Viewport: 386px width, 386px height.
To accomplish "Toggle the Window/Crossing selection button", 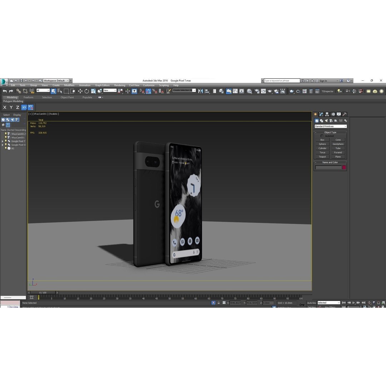I will click(73, 91).
